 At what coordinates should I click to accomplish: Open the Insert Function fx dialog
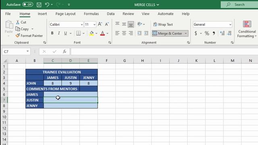pos(64,52)
